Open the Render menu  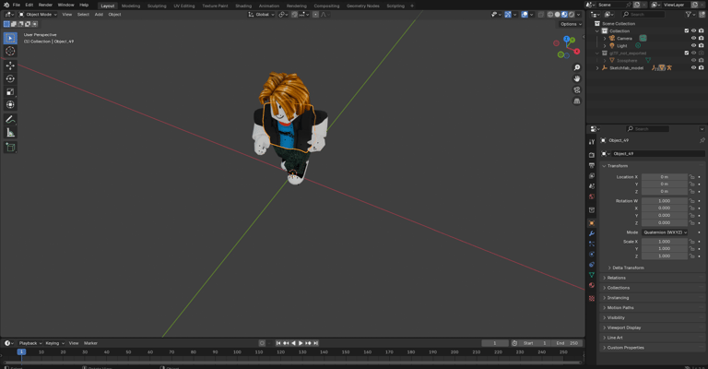coord(45,5)
